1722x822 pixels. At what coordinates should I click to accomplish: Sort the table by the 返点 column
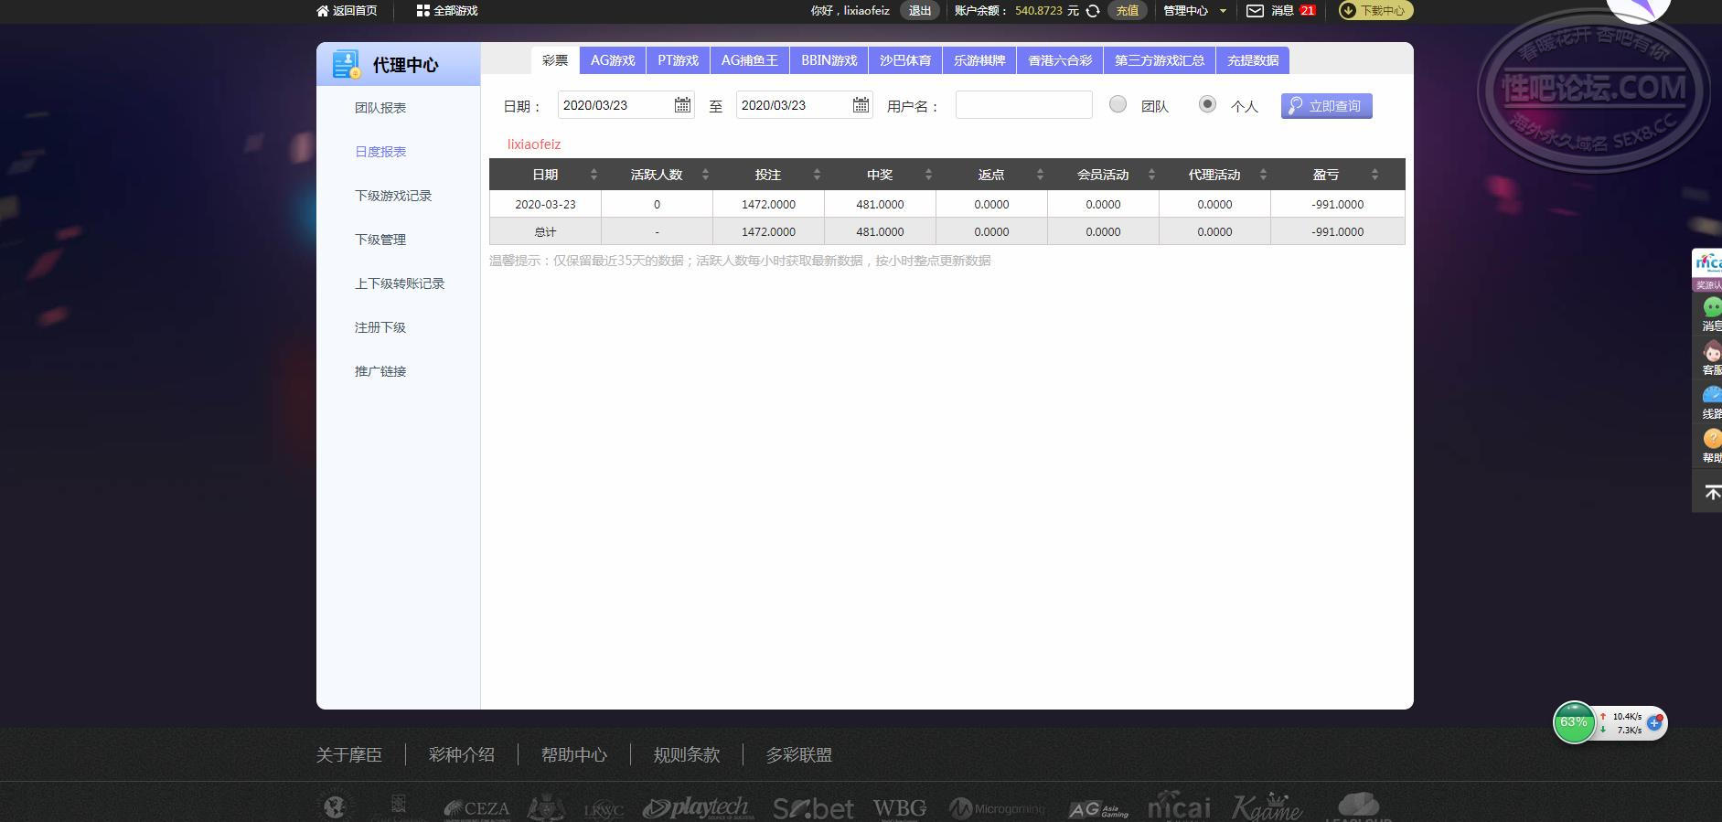(x=1040, y=175)
